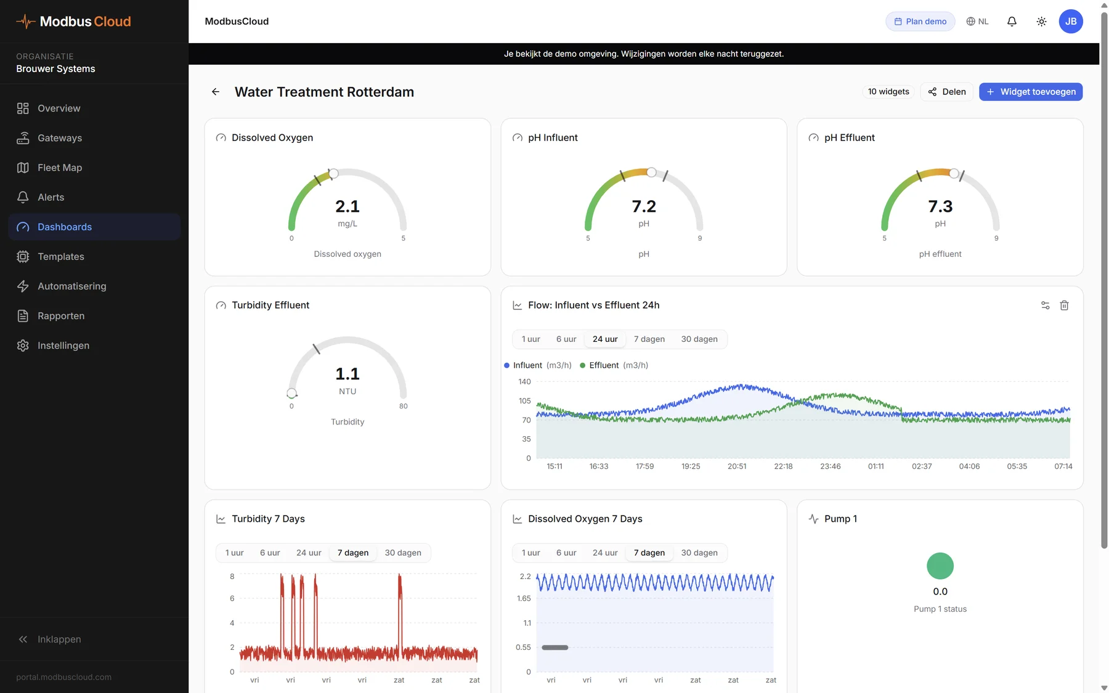Image resolution: width=1109 pixels, height=693 pixels.
Task: Open Rapporten in the sidebar
Action: (x=94, y=315)
